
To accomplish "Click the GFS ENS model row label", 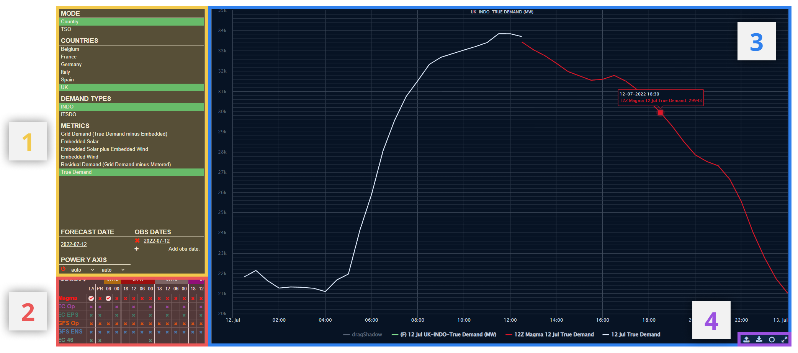I will tap(71, 332).
